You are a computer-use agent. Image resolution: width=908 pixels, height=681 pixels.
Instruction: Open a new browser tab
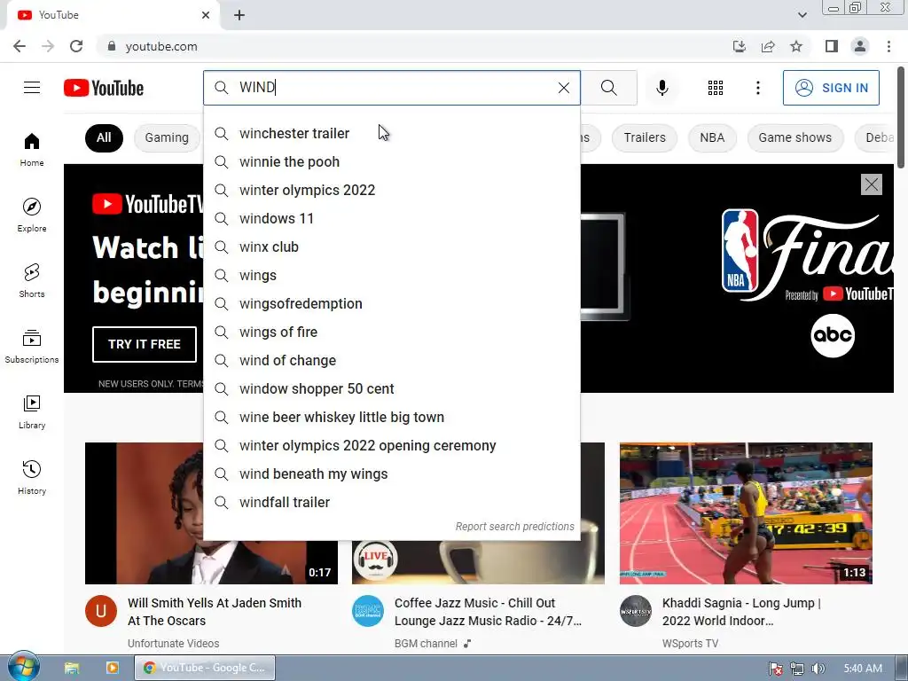tap(239, 15)
